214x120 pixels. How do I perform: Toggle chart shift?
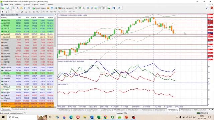click(x=104, y=8)
